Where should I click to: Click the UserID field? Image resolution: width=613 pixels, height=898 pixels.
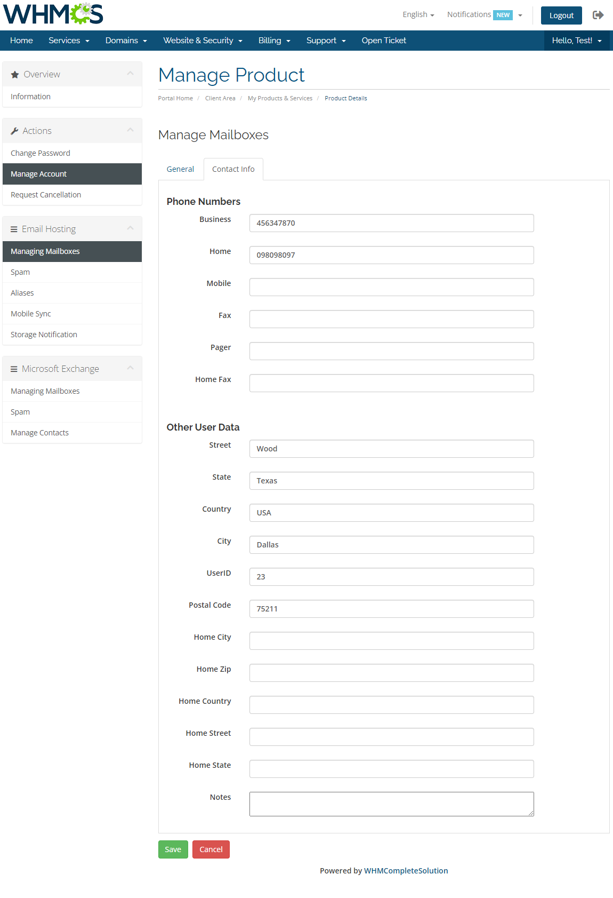pyautogui.click(x=391, y=577)
